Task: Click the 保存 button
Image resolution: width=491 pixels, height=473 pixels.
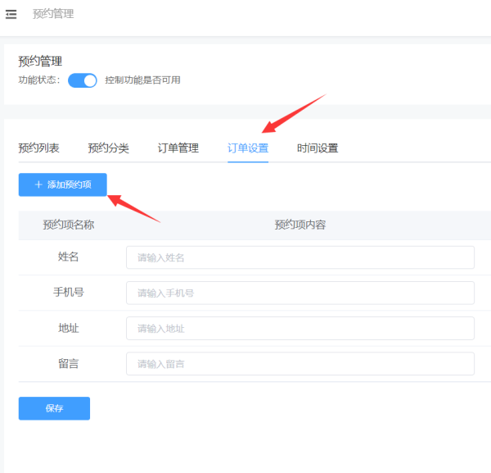Action: [54, 408]
